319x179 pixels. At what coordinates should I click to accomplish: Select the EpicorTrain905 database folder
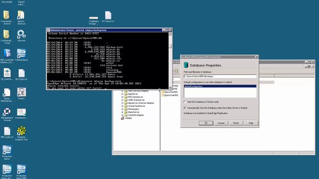pos(169,95)
